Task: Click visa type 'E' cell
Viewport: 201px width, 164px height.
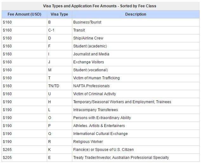Action: click(60, 158)
